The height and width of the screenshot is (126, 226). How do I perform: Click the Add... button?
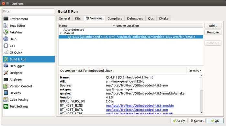(213, 26)
